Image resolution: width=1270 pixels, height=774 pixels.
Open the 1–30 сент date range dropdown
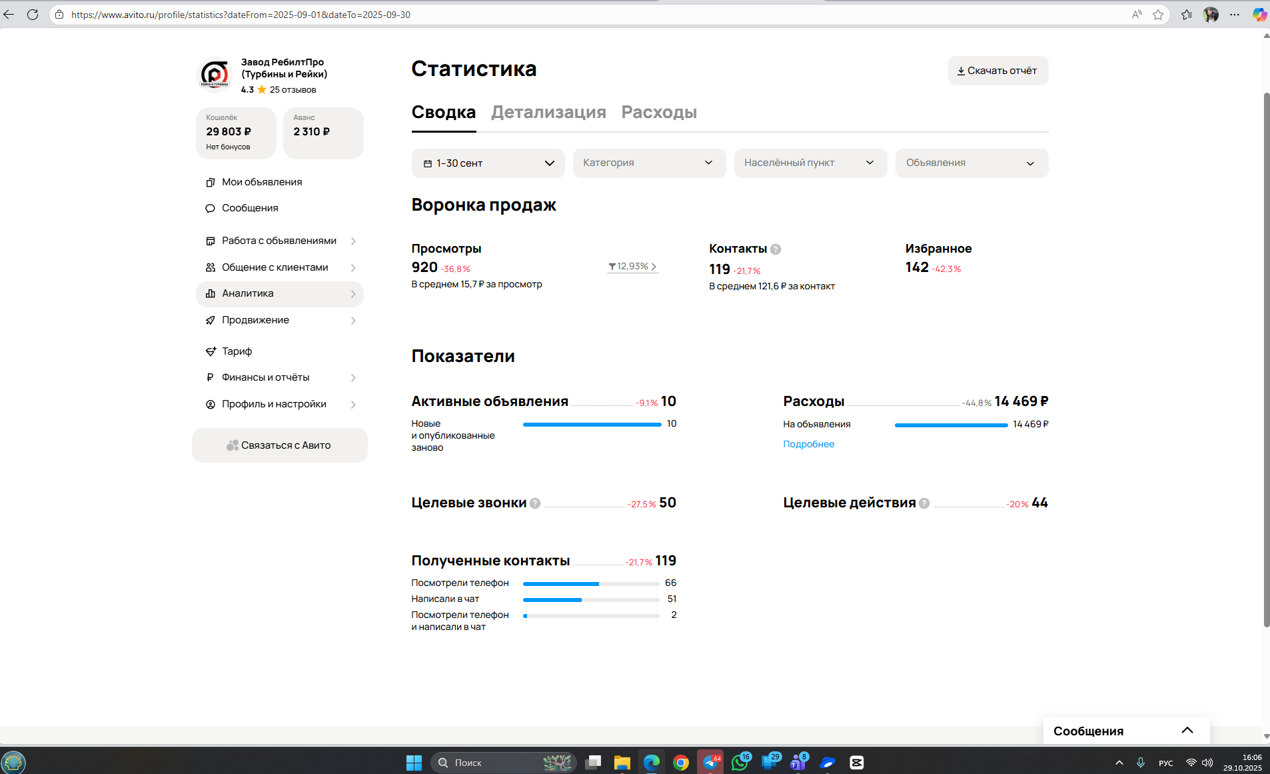point(488,163)
